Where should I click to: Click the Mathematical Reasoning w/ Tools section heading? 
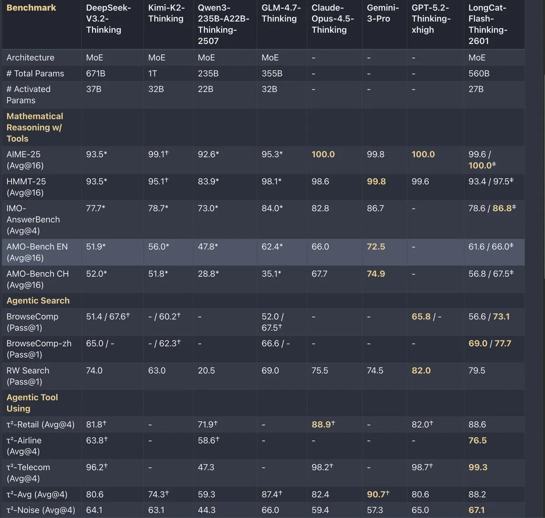(35, 127)
